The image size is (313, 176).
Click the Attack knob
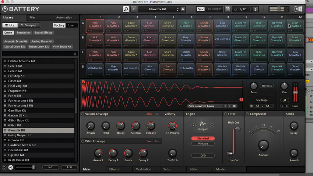click(91, 126)
